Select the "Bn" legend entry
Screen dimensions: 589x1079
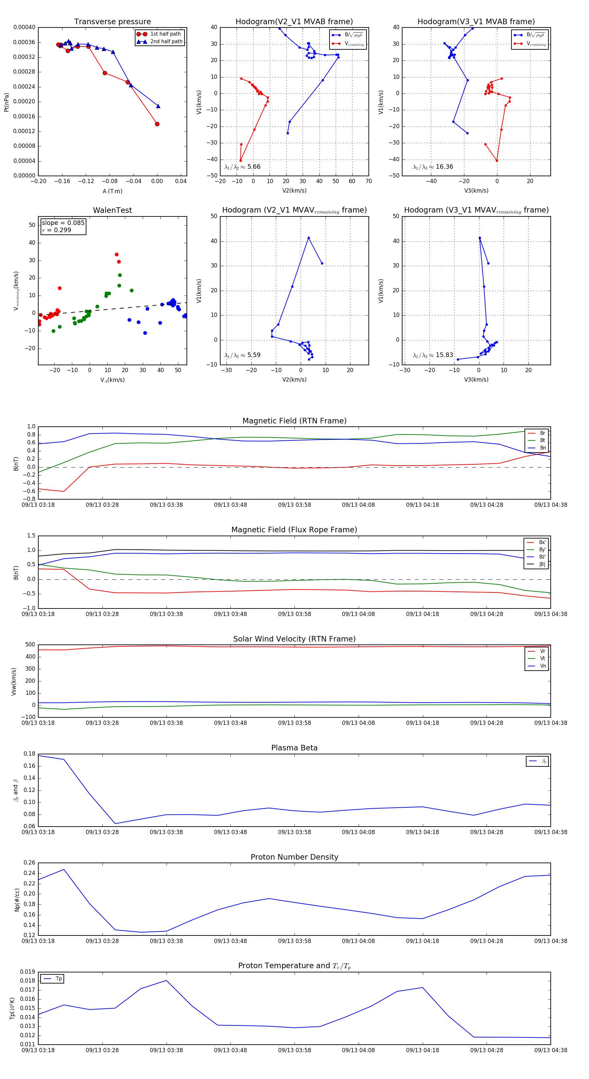coord(536,448)
